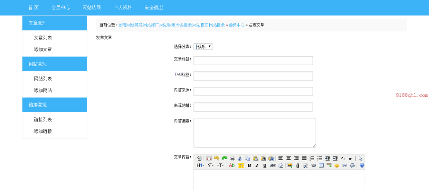Click the paperclip icon in editor toolbar
429x190 pixels.
pyautogui.click(x=297, y=165)
